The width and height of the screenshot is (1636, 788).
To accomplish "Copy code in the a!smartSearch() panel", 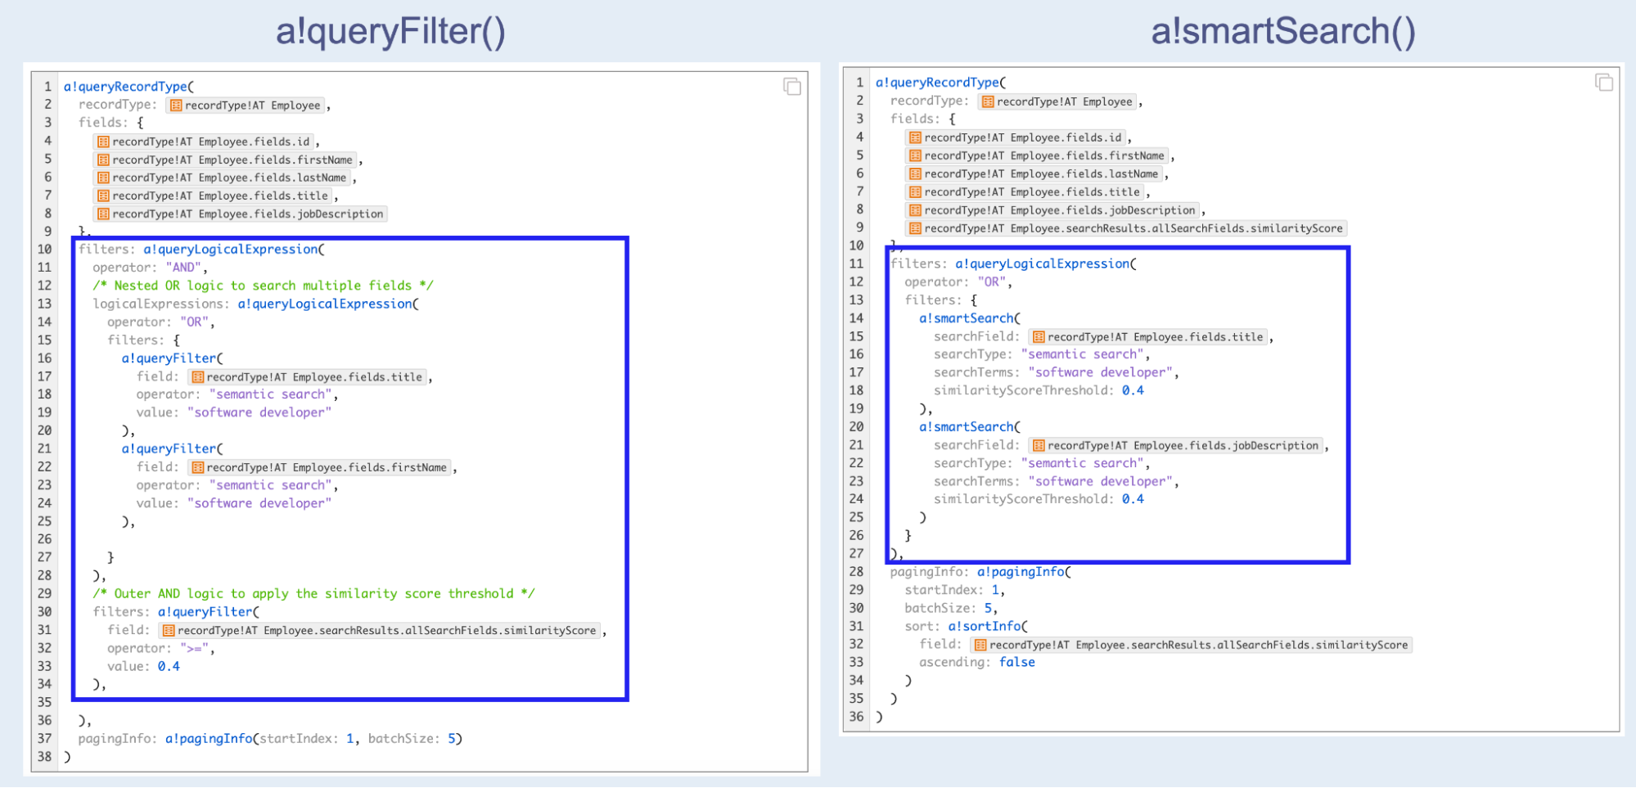I will (1603, 82).
